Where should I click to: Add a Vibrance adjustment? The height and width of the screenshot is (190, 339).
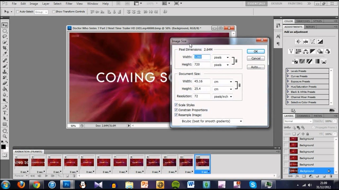click(x=291, y=51)
